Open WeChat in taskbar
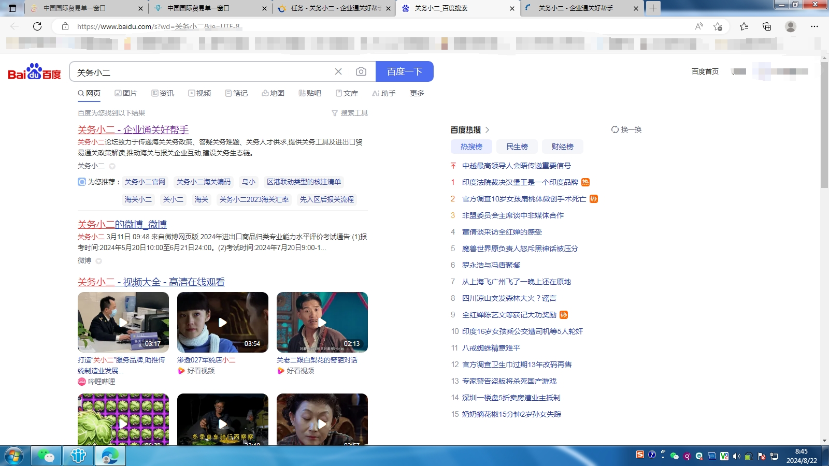 46,456
